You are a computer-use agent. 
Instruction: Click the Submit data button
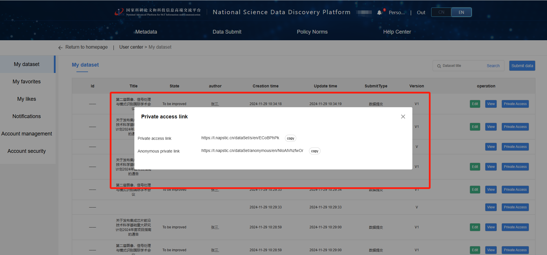pos(522,66)
